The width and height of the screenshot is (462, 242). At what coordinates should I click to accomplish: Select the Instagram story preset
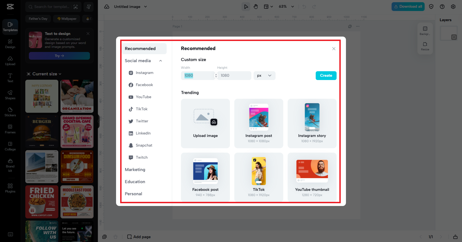(312, 123)
